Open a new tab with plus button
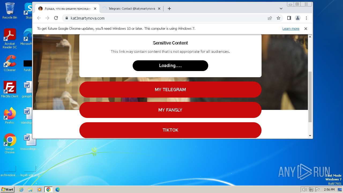The height and width of the screenshot is (193, 343). click(169, 9)
